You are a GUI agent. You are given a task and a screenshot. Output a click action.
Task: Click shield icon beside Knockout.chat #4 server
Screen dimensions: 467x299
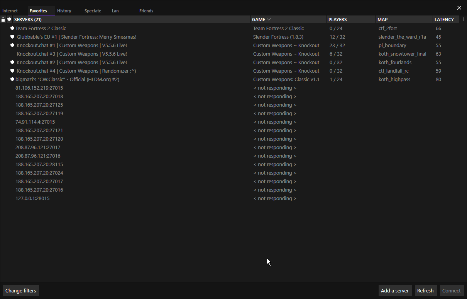coord(12,71)
